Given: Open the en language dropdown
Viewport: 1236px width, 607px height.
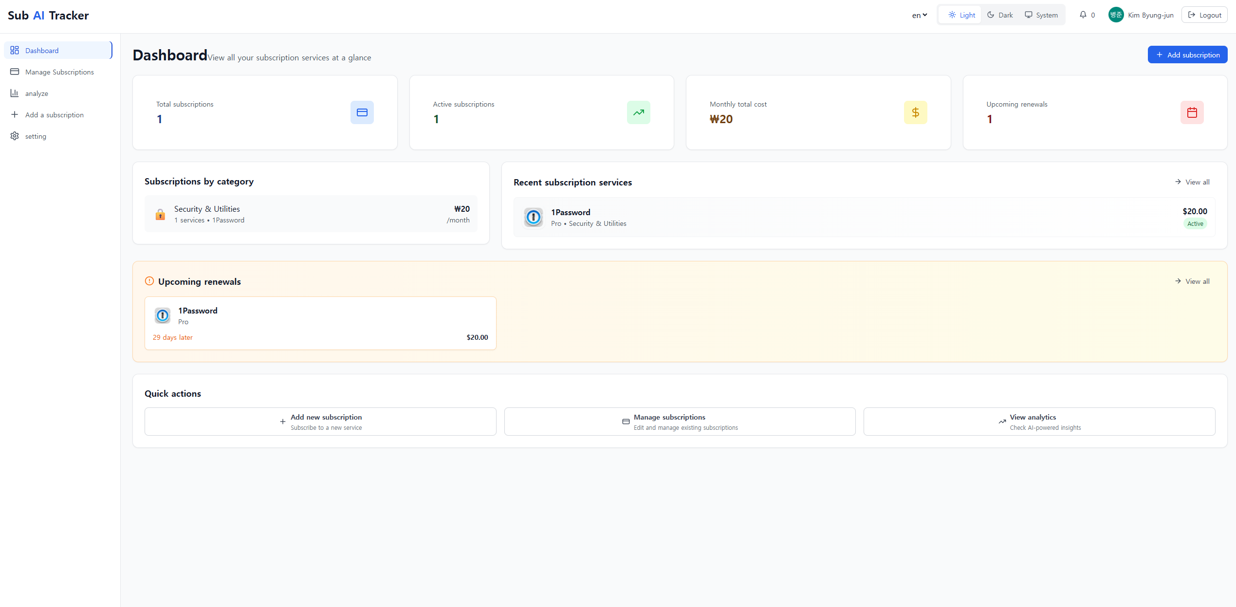Looking at the screenshot, I should [x=919, y=15].
